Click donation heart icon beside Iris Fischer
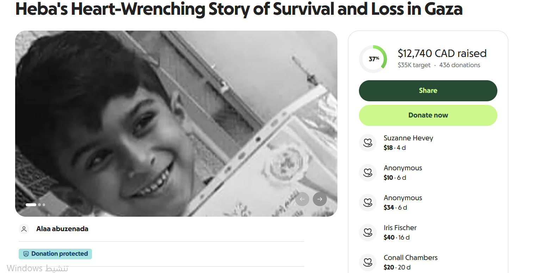The height and width of the screenshot is (273, 534). point(368,232)
